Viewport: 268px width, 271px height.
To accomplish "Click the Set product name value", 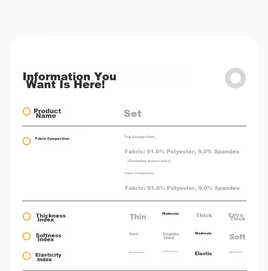I will coord(133,113).
